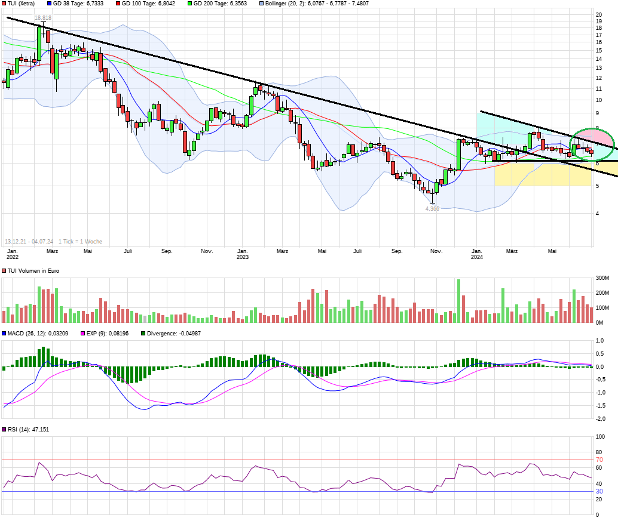The height and width of the screenshot is (521, 618).
Task: Click the TUI Volumen in Euro legend square
Action: [4, 271]
